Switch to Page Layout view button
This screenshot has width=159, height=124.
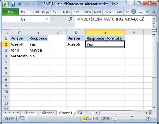click(x=90, y=118)
